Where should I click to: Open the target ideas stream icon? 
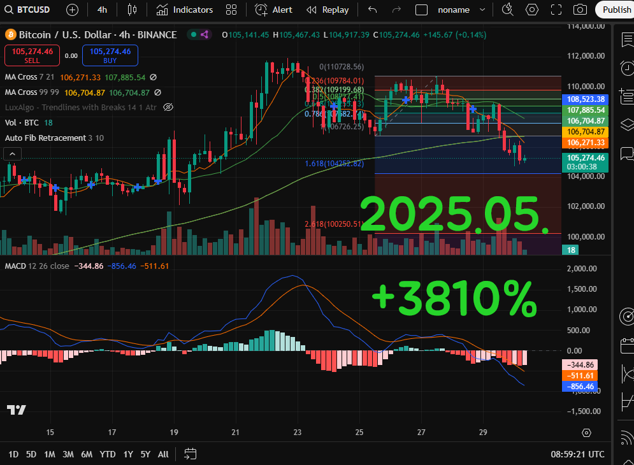[x=627, y=316]
